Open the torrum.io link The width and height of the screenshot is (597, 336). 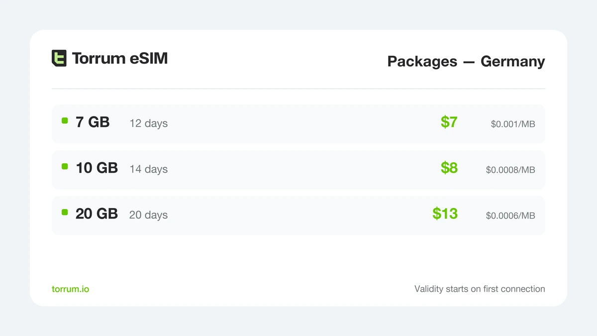click(x=71, y=289)
